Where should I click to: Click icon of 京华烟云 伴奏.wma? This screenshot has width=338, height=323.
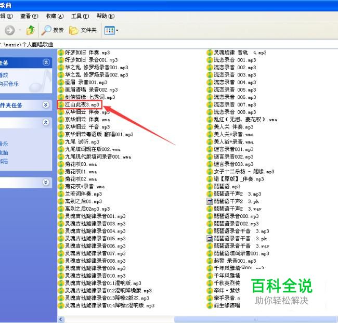click(61, 120)
